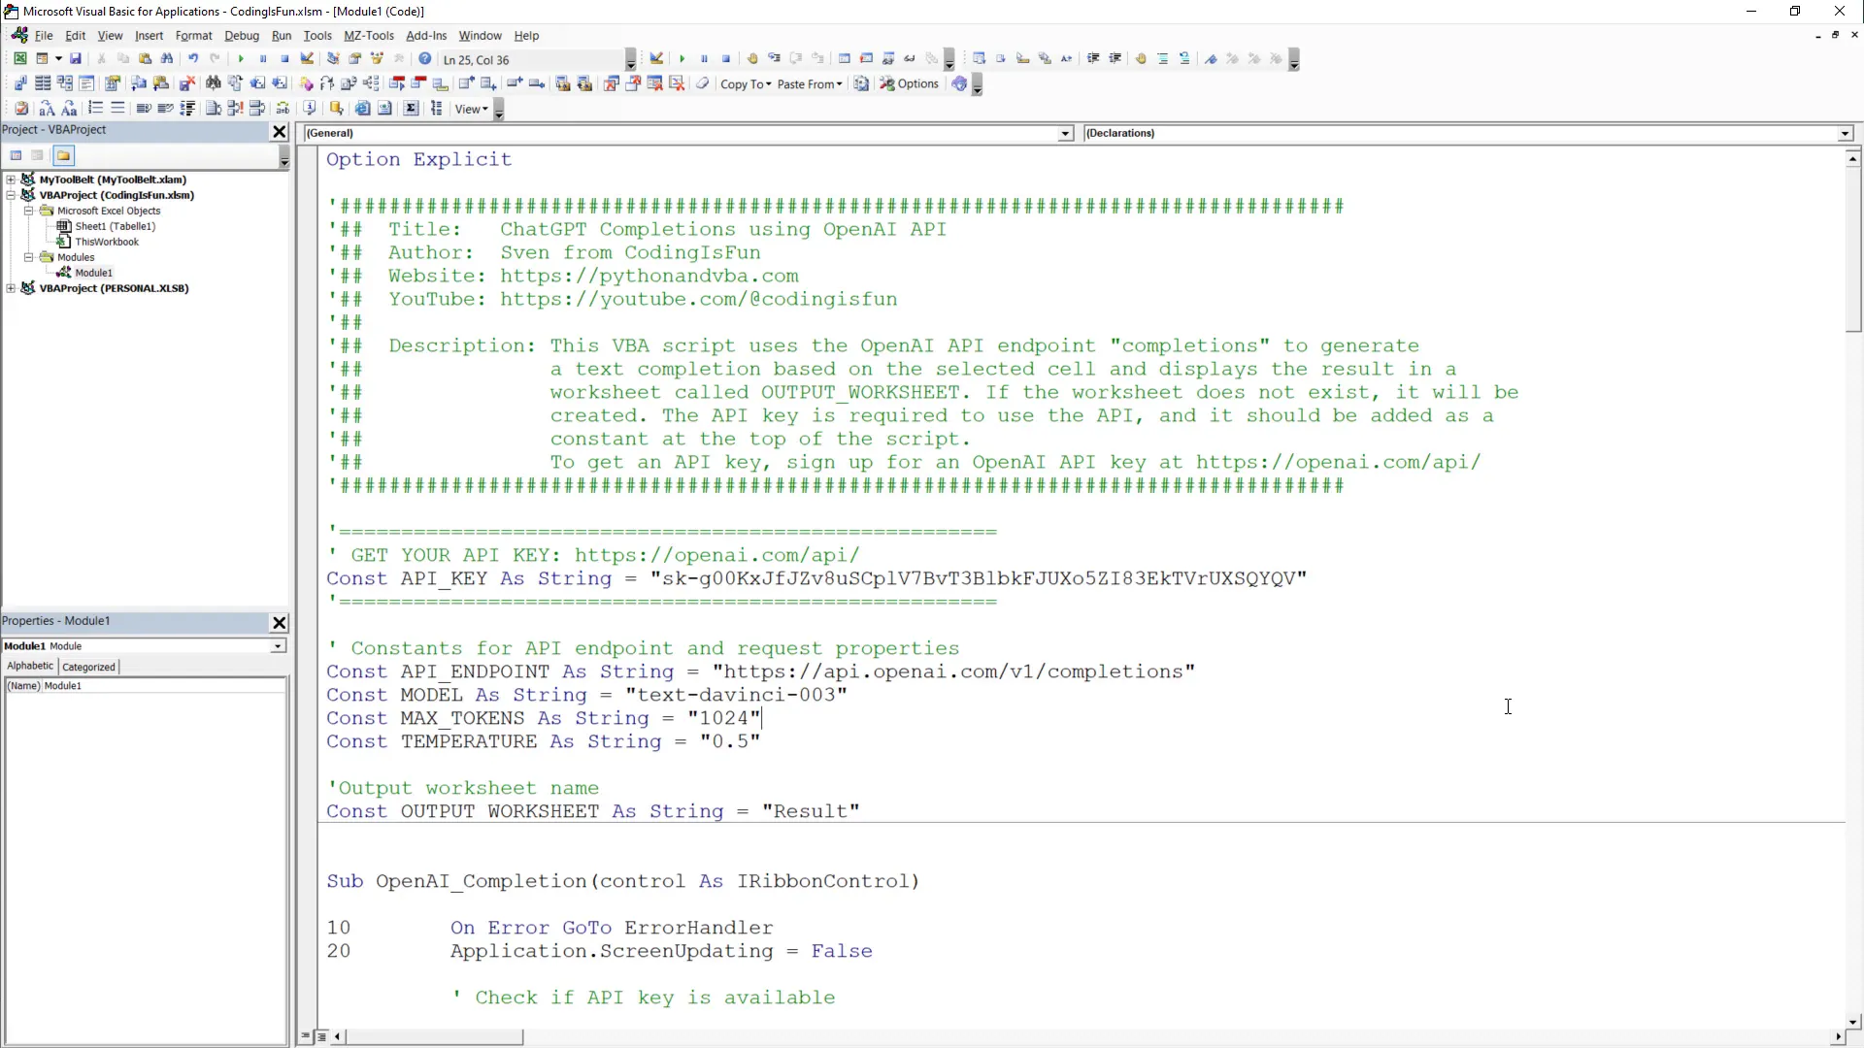Run the macro with the Run Sub icon

tap(241, 59)
